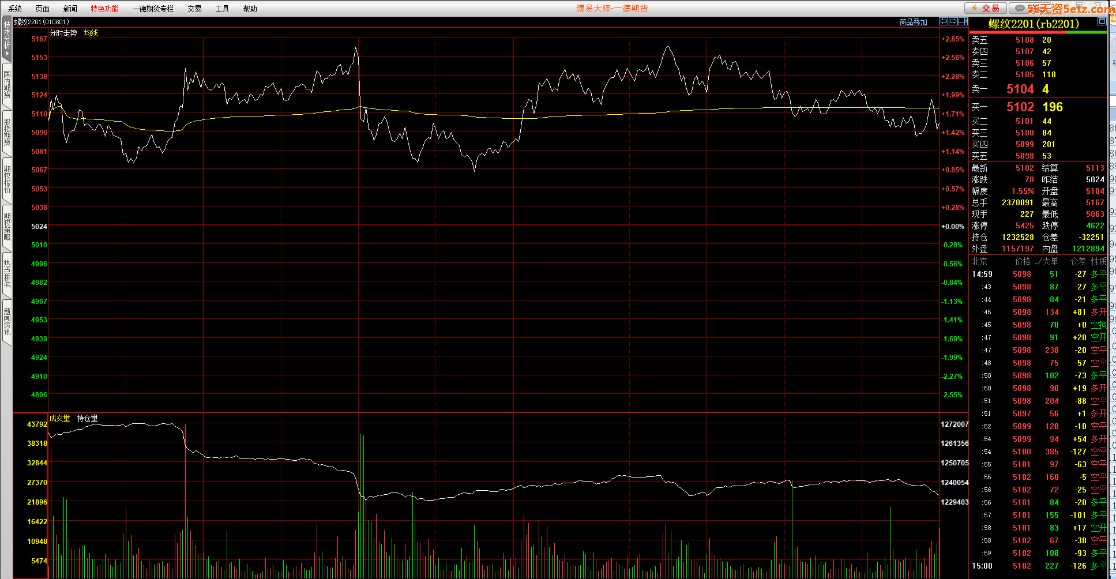This screenshot has width=1116, height=579.
Task: Click the 卖五 price 5108
Action: 1024,40
